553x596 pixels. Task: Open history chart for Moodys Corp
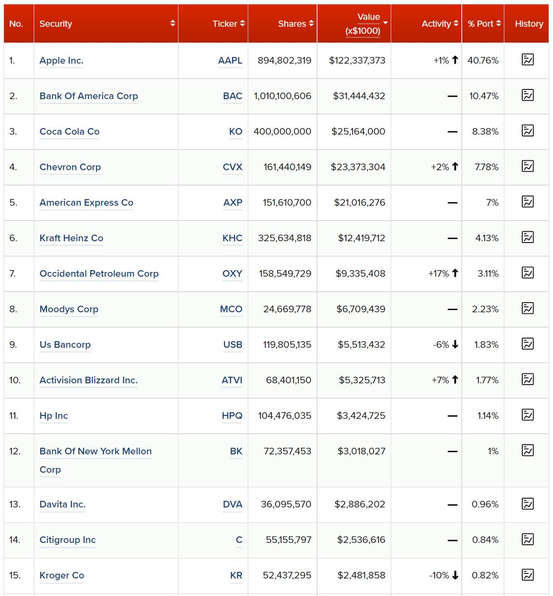click(527, 308)
